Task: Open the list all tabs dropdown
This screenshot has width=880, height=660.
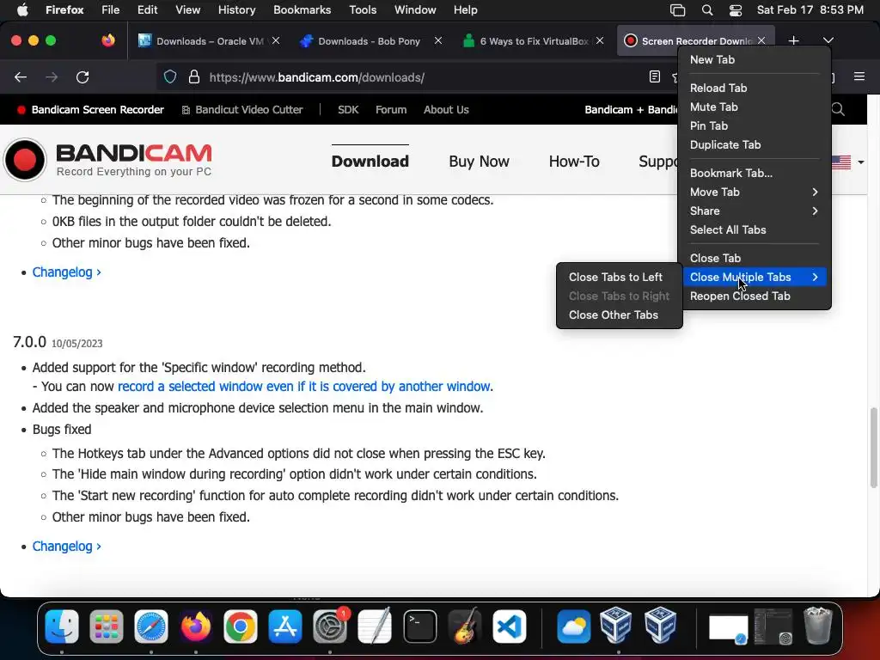Action: [x=828, y=40]
